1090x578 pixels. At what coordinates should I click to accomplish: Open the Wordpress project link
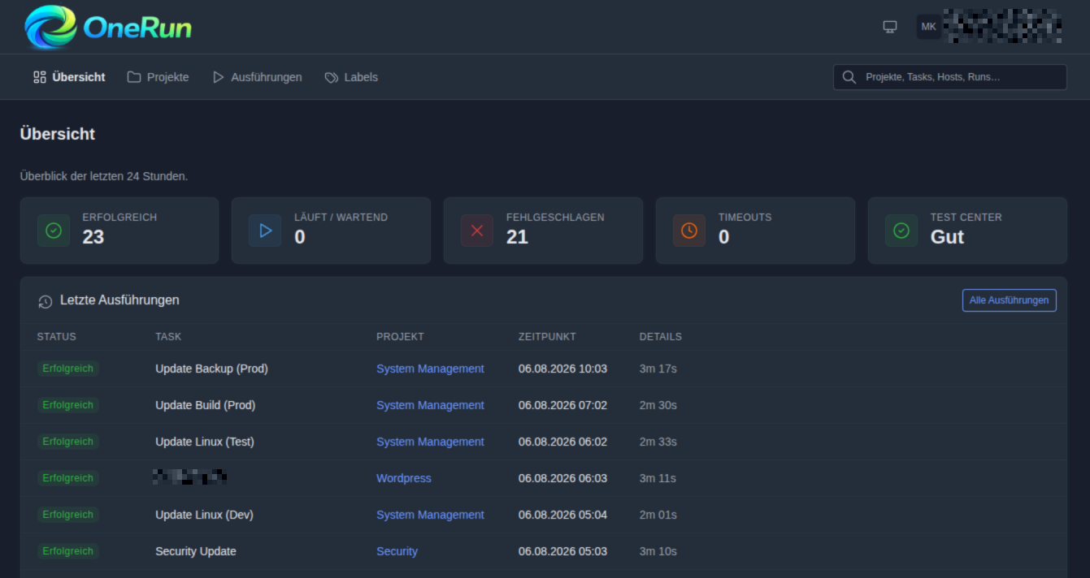[x=404, y=478]
